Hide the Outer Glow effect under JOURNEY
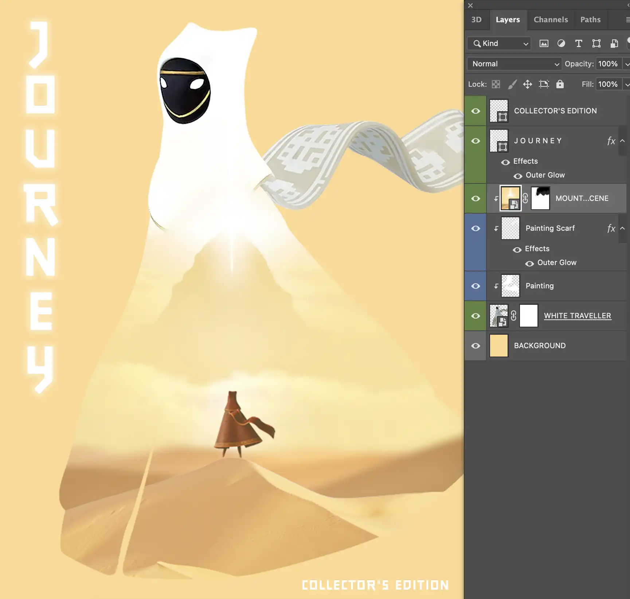 (518, 176)
